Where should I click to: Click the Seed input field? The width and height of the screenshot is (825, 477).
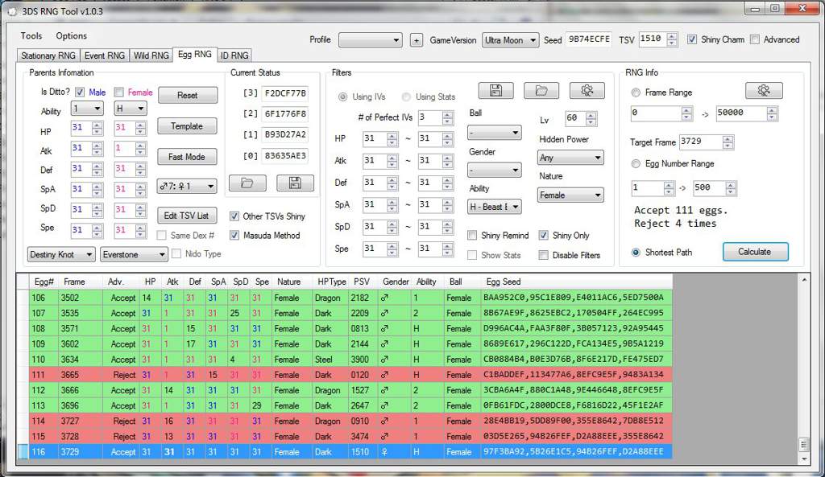pos(589,39)
